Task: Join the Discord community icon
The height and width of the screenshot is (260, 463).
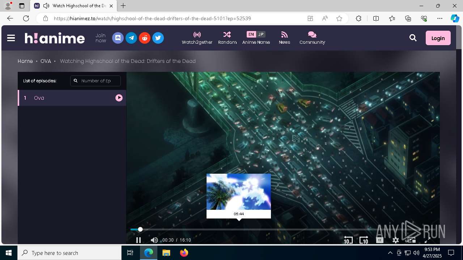Action: [118, 38]
